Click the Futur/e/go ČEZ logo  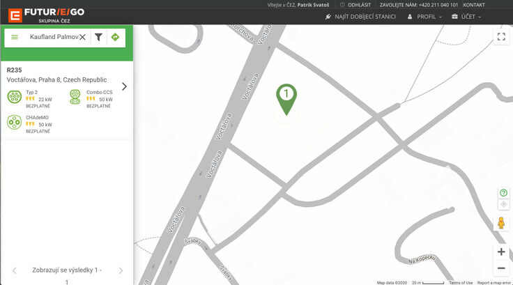click(45, 13)
